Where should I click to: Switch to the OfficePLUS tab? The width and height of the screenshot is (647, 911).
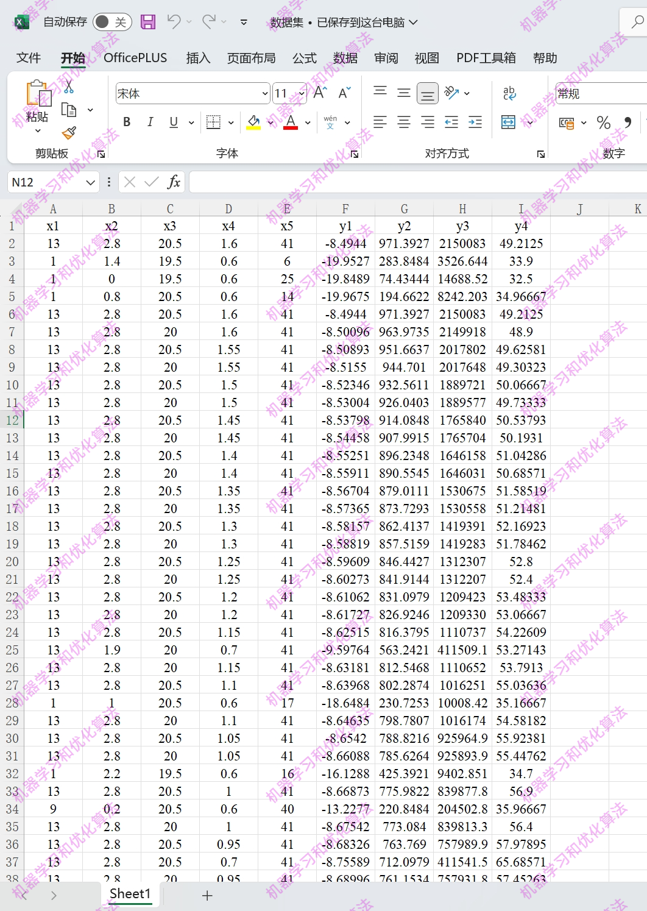[x=135, y=58]
